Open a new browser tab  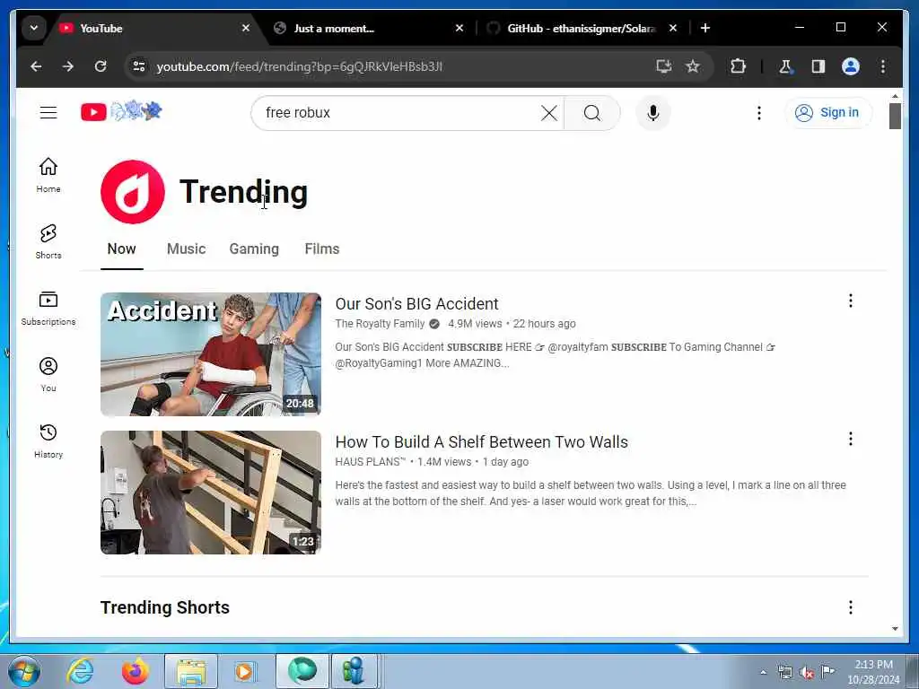705,28
